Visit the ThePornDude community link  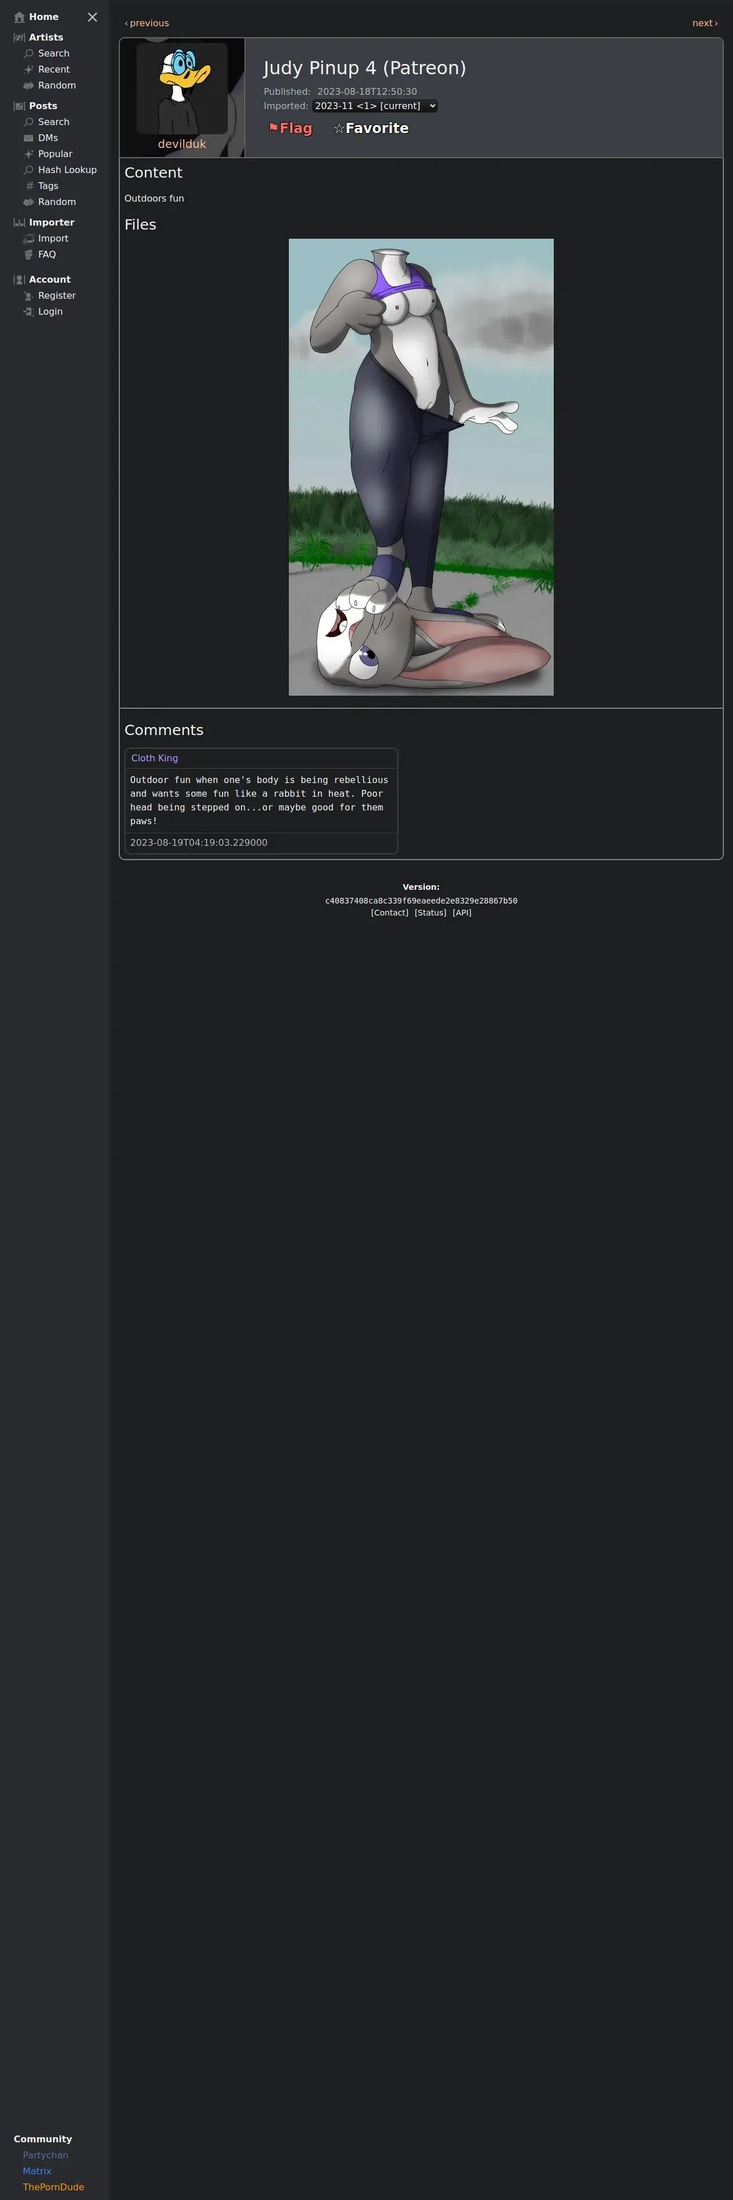pos(54,2187)
